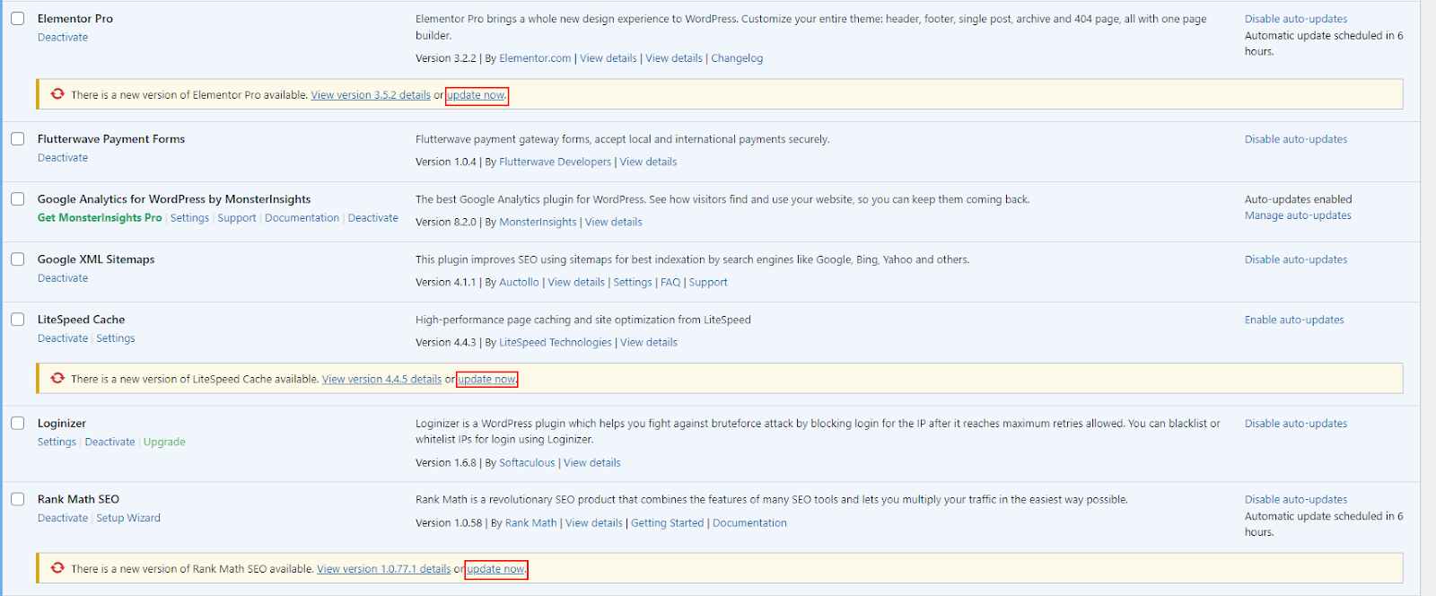This screenshot has width=1436, height=596.
Task: Disable auto-updates for Flutterwave Payment Forms
Action: point(1296,139)
